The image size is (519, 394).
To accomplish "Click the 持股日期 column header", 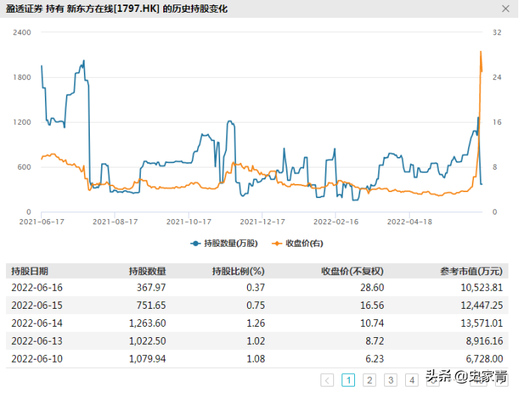I will (x=30, y=271).
